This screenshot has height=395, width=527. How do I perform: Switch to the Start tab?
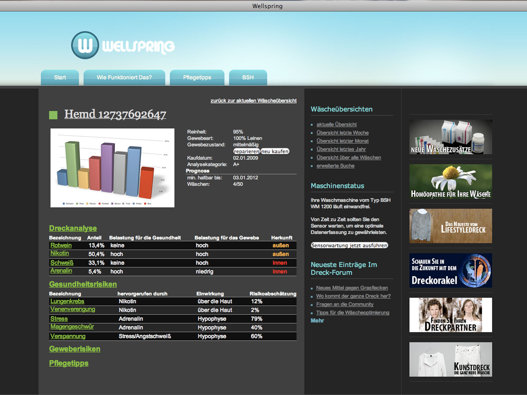click(x=60, y=78)
